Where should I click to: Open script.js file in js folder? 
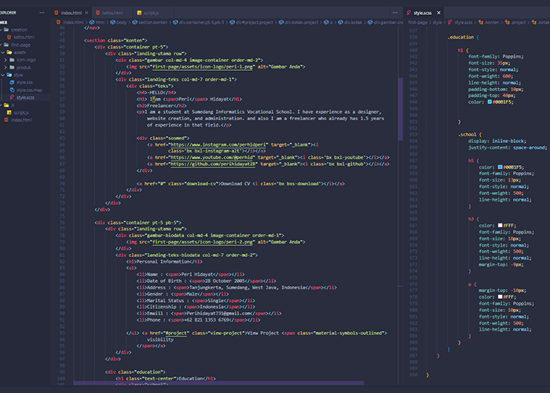pos(21,112)
